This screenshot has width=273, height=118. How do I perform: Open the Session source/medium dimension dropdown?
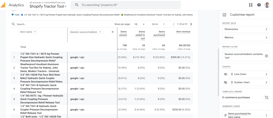tap(86, 32)
